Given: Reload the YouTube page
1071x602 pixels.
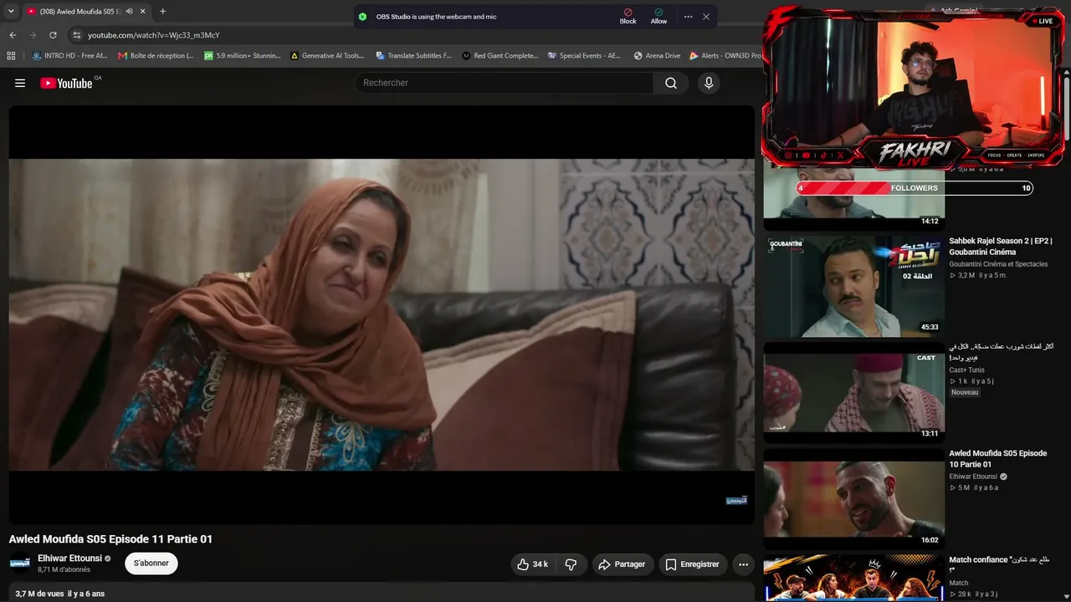Looking at the screenshot, I should (x=53, y=35).
